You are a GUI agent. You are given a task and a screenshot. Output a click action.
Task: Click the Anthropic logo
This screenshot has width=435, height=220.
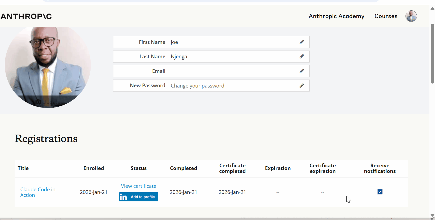point(26,16)
